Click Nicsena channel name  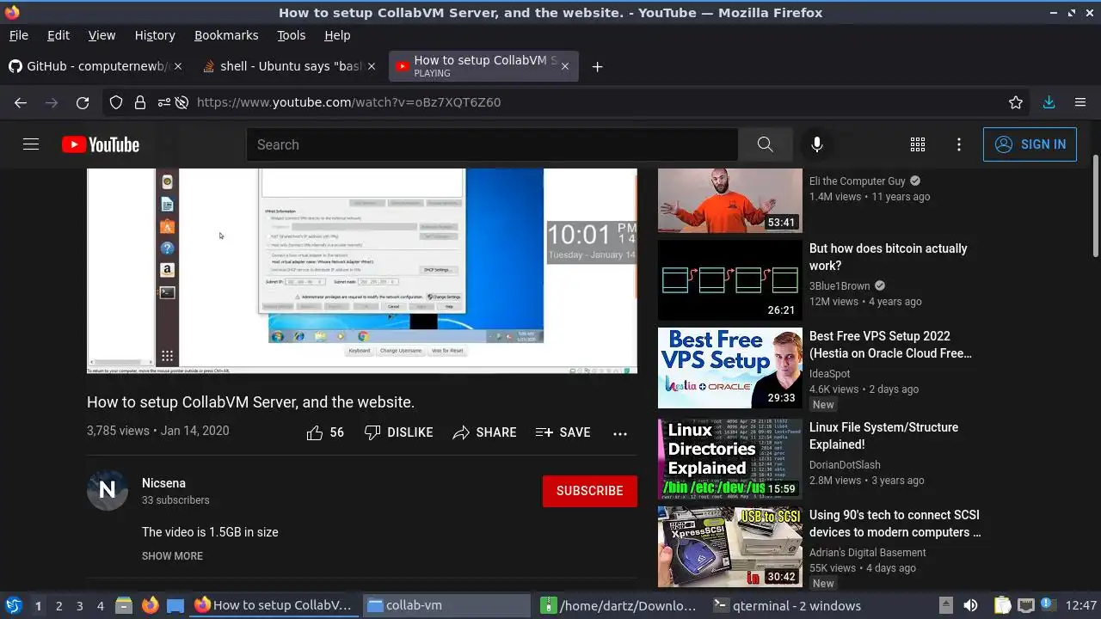pyautogui.click(x=163, y=483)
